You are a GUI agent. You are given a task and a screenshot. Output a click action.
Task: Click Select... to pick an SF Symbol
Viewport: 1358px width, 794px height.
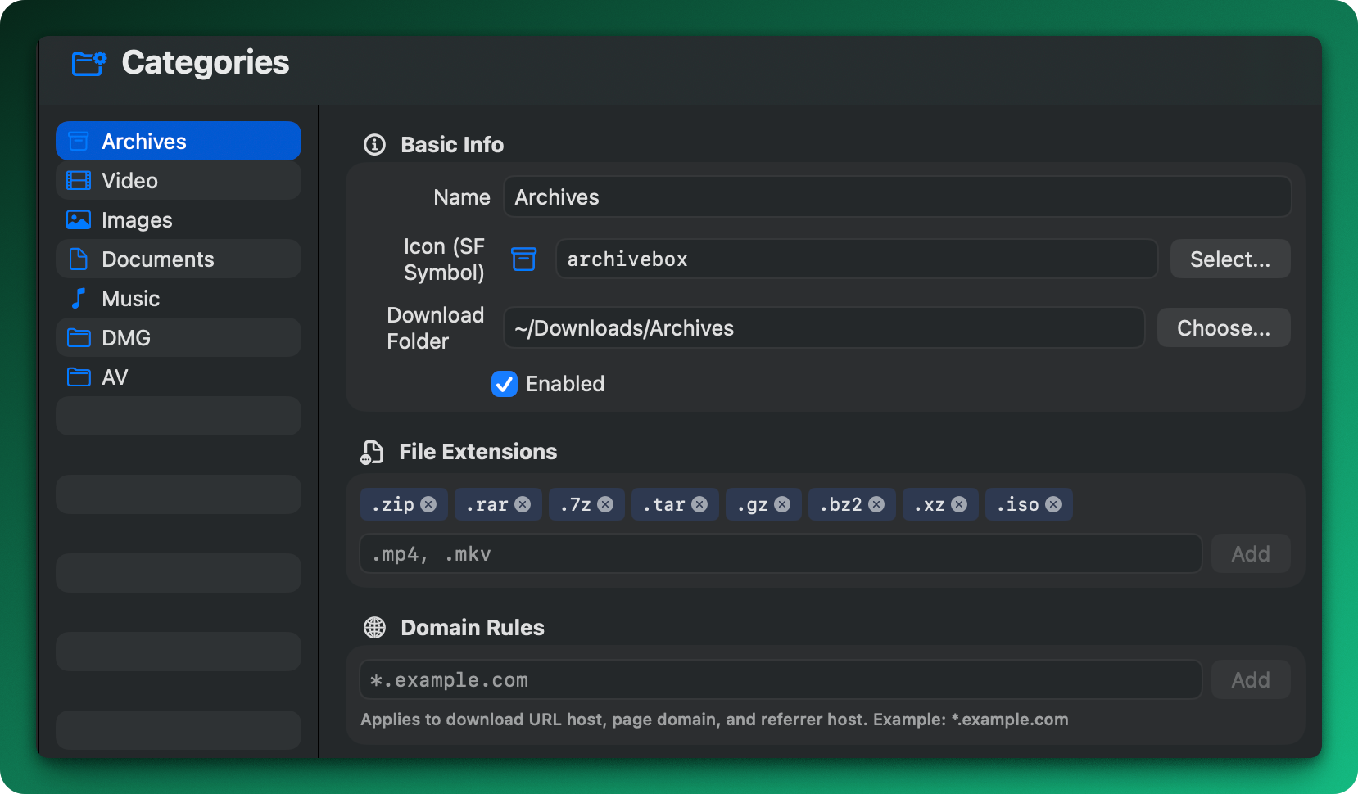[x=1230, y=259]
